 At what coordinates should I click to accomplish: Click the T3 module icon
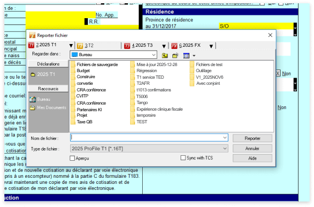point(127,46)
